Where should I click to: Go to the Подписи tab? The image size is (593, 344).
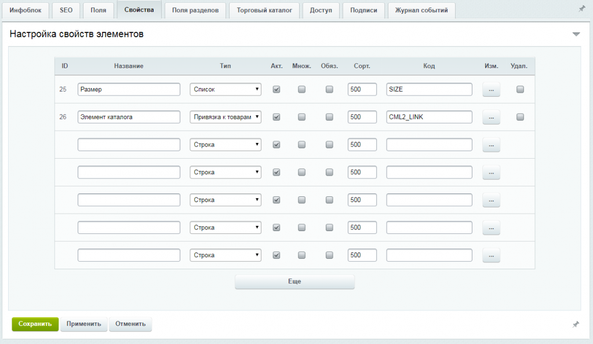363,10
